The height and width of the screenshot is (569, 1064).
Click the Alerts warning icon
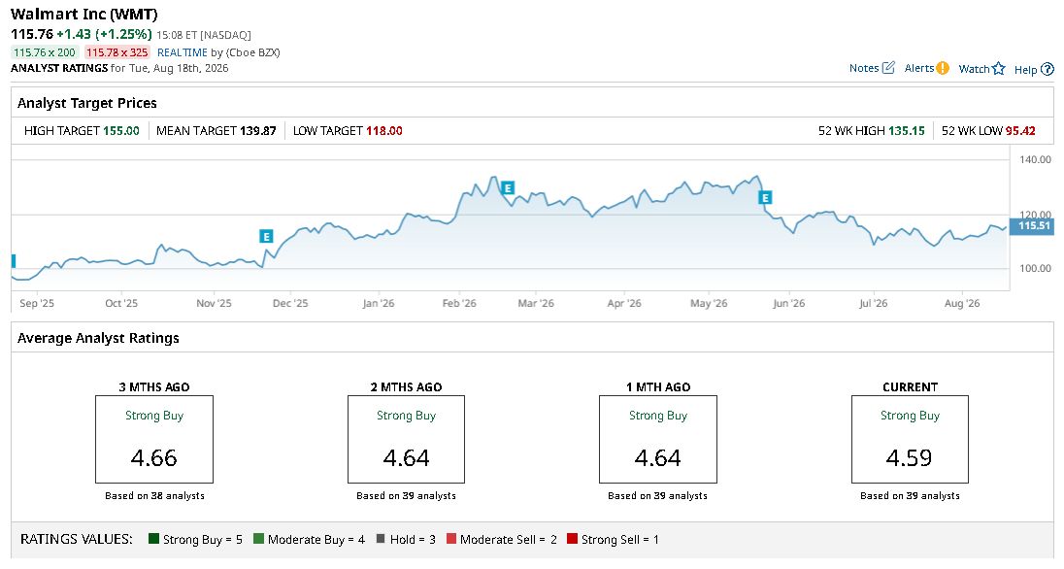click(x=943, y=68)
